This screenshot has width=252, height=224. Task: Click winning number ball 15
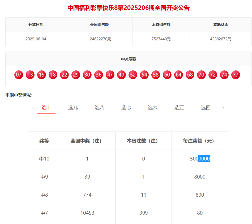[x=41, y=75]
